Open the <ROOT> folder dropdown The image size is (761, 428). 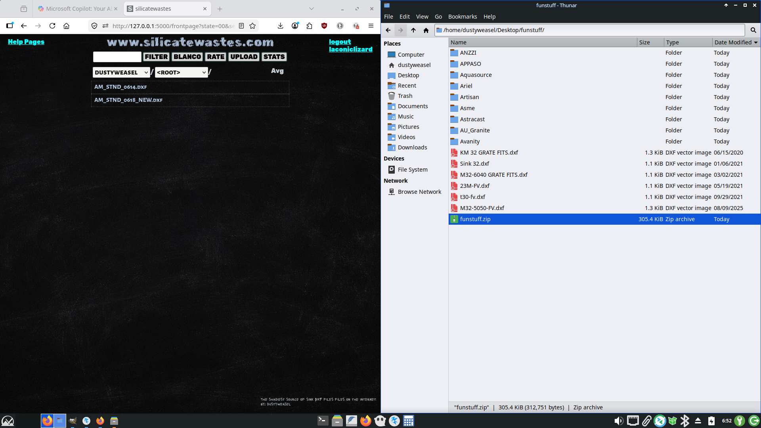(182, 72)
